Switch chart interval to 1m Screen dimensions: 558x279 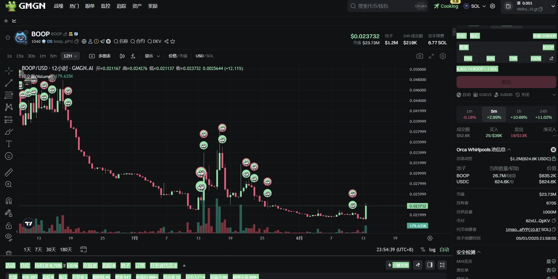pos(43,56)
